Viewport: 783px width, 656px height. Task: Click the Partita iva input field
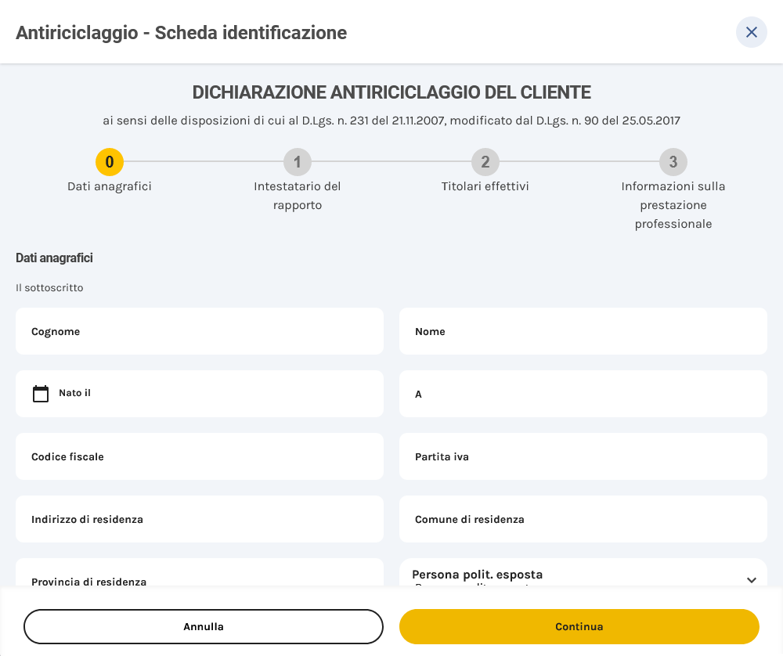583,456
